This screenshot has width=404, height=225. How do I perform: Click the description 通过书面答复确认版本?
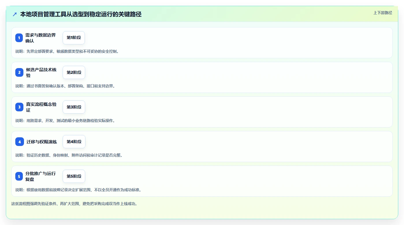coord(65,86)
